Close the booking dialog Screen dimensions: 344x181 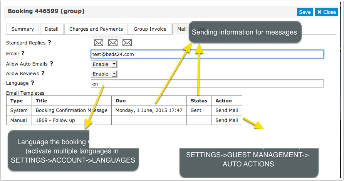click(326, 12)
